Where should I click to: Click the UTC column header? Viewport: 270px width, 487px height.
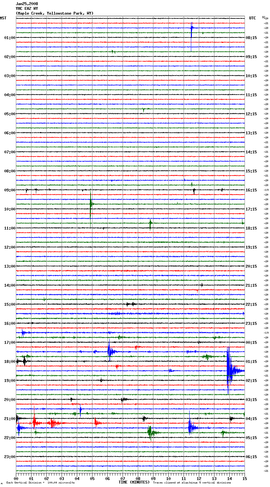click(253, 18)
